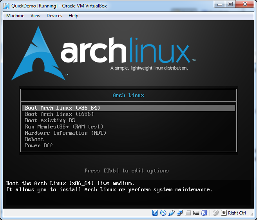
Task: Click 'Press [Tab] to edit options' text
Action: 127,170
